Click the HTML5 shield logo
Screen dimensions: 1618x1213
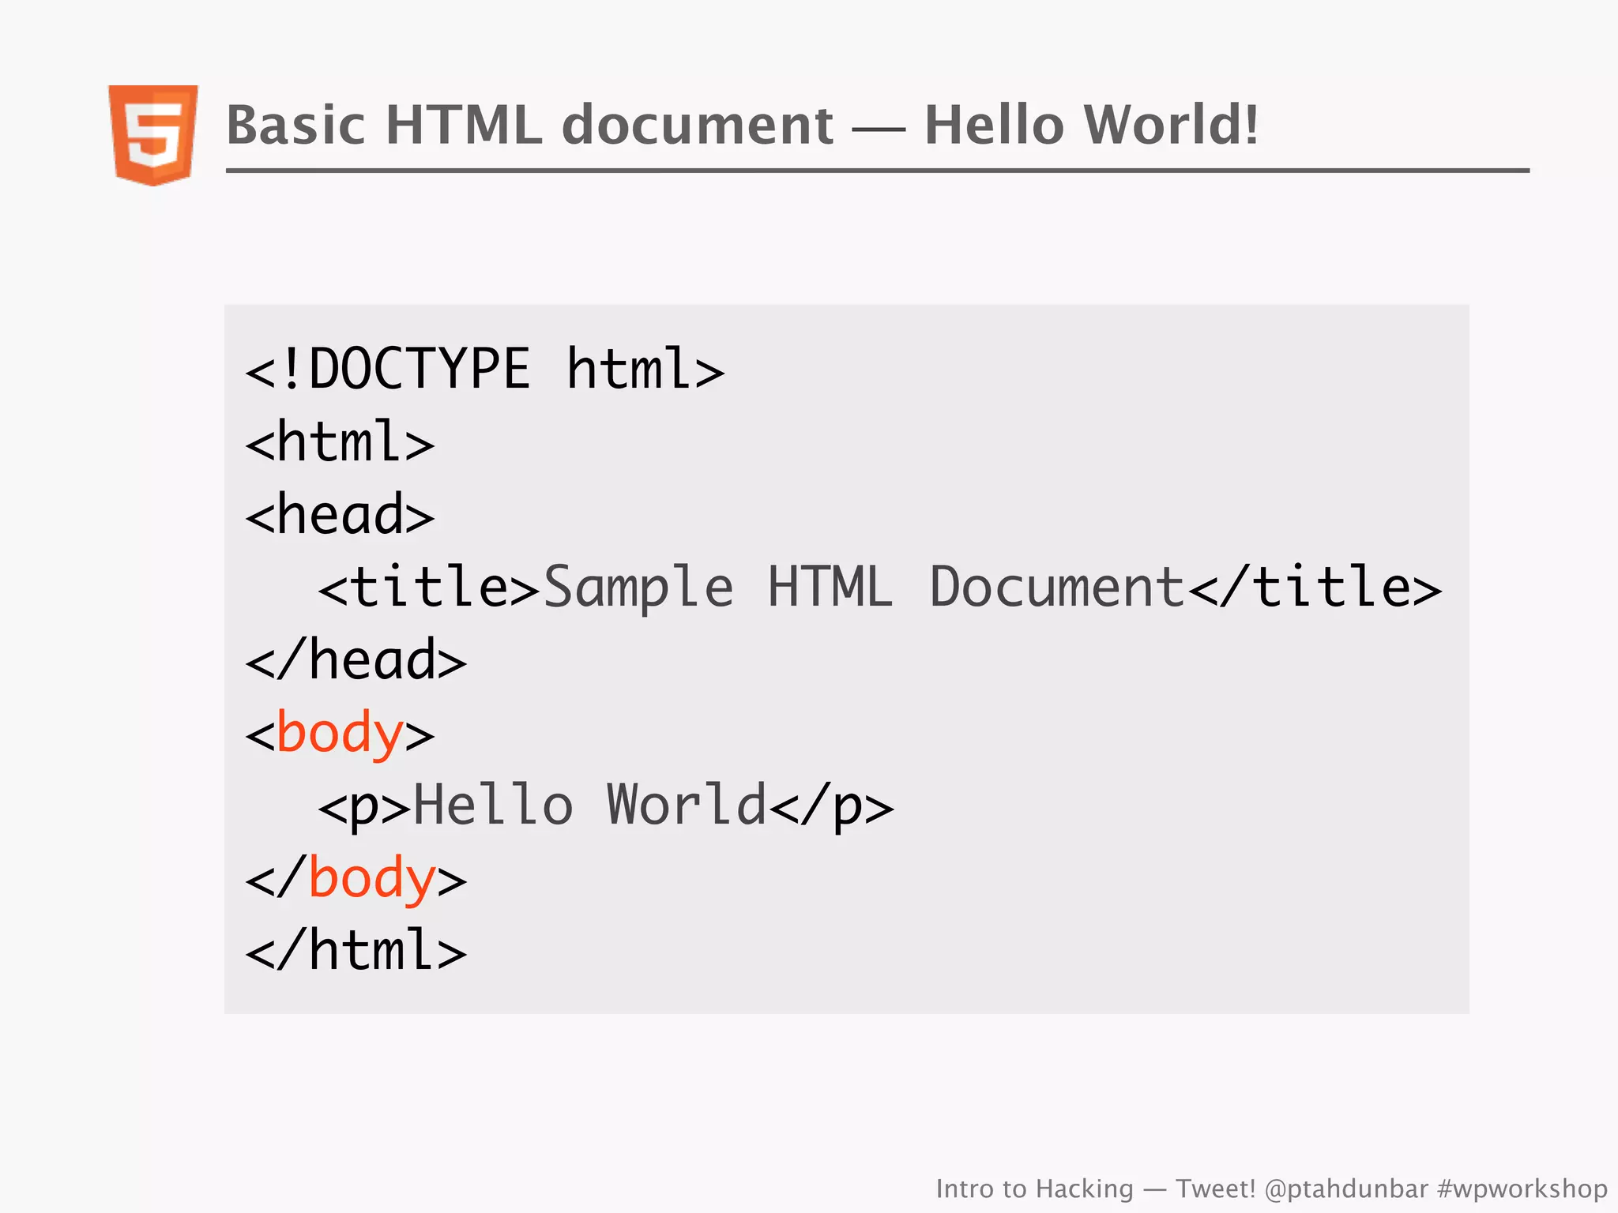click(x=153, y=135)
